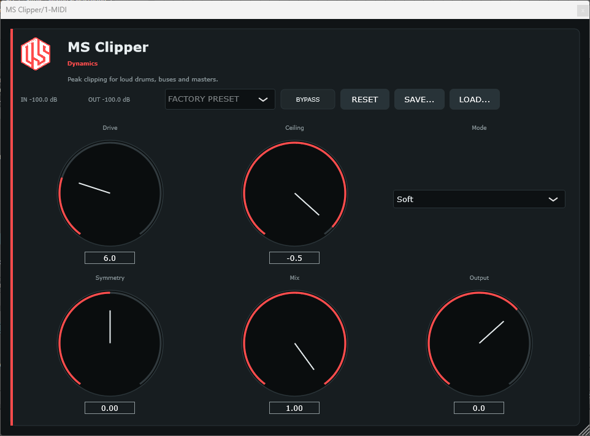Click the Mix value field 1.00
This screenshot has width=590, height=436.
[x=294, y=408]
